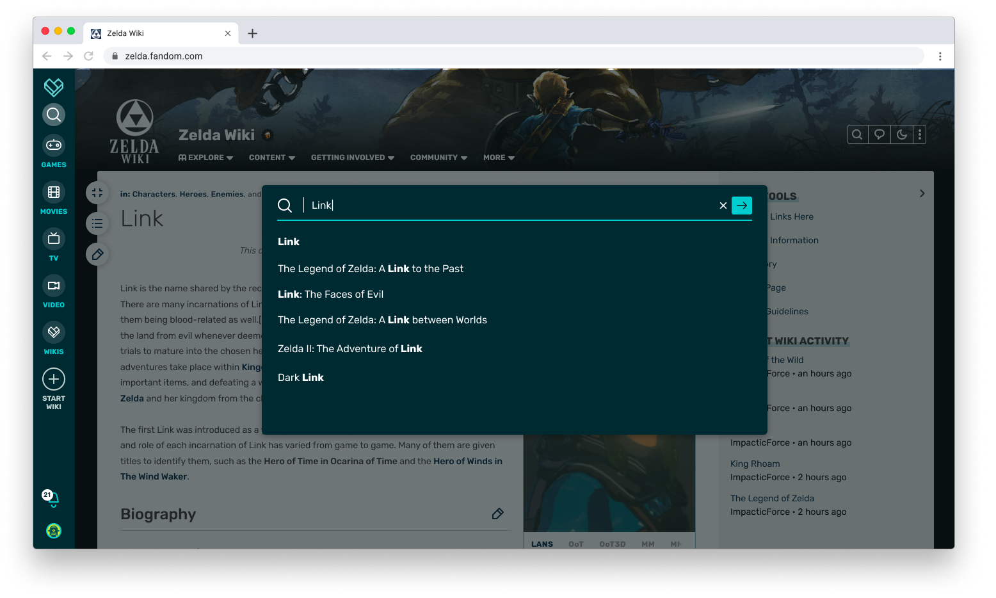Select the 'Link' search suggestion
996x598 pixels.
click(289, 241)
